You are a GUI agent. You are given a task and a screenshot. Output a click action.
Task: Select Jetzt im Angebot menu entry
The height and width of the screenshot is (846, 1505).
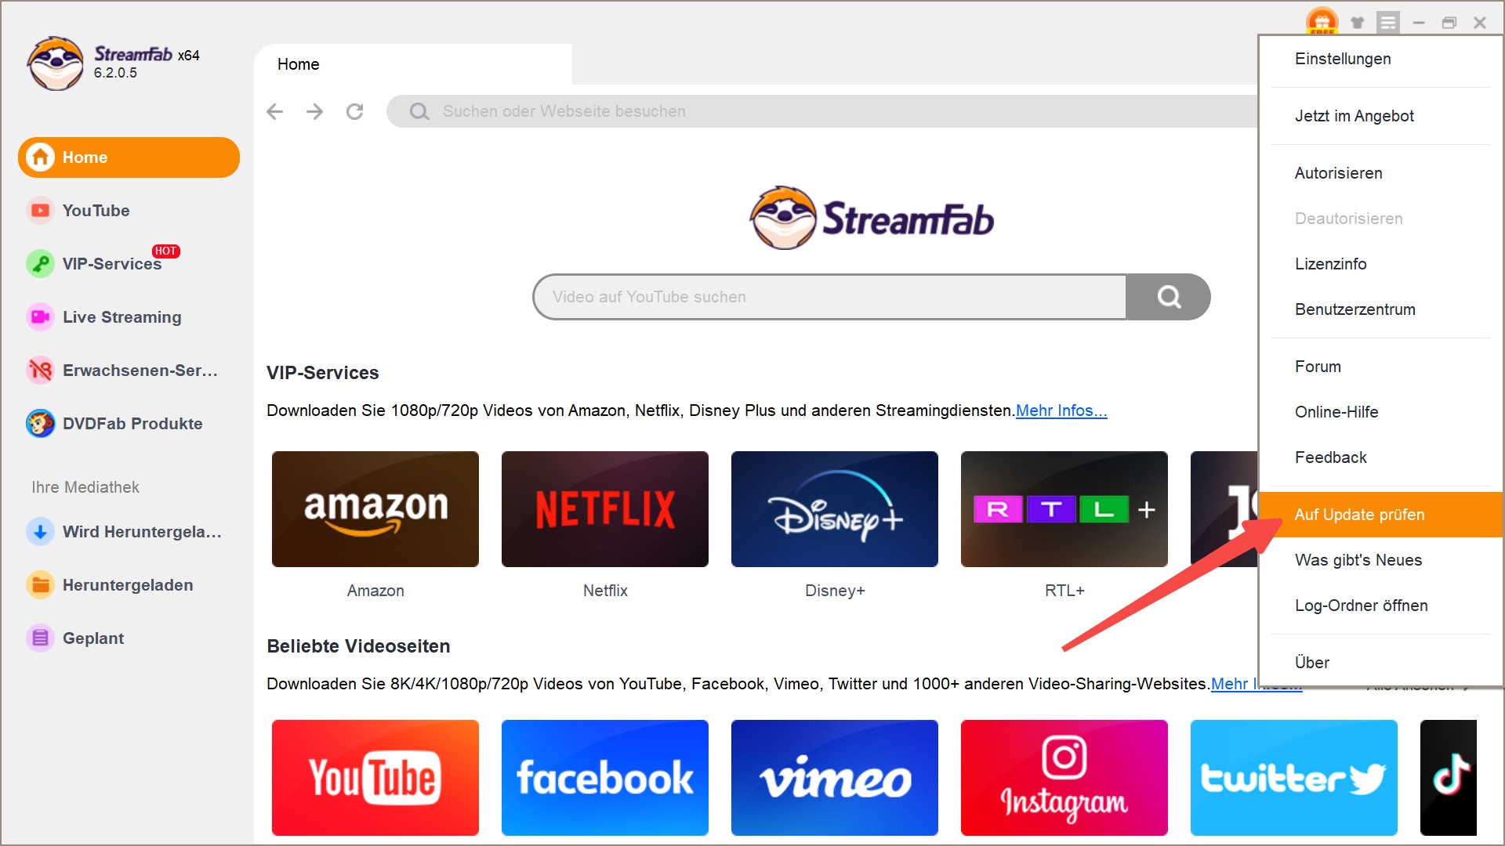point(1381,116)
